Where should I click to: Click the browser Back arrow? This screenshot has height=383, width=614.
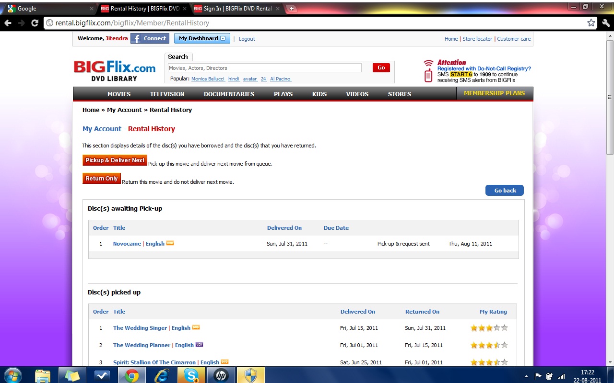click(x=8, y=23)
